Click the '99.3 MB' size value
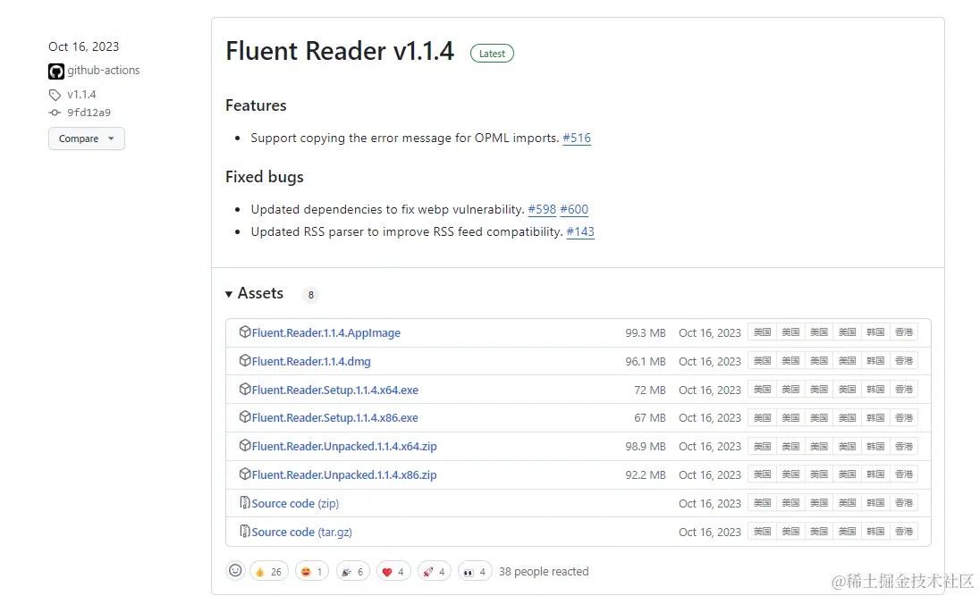Screen dimensions: 980x596 coord(646,333)
